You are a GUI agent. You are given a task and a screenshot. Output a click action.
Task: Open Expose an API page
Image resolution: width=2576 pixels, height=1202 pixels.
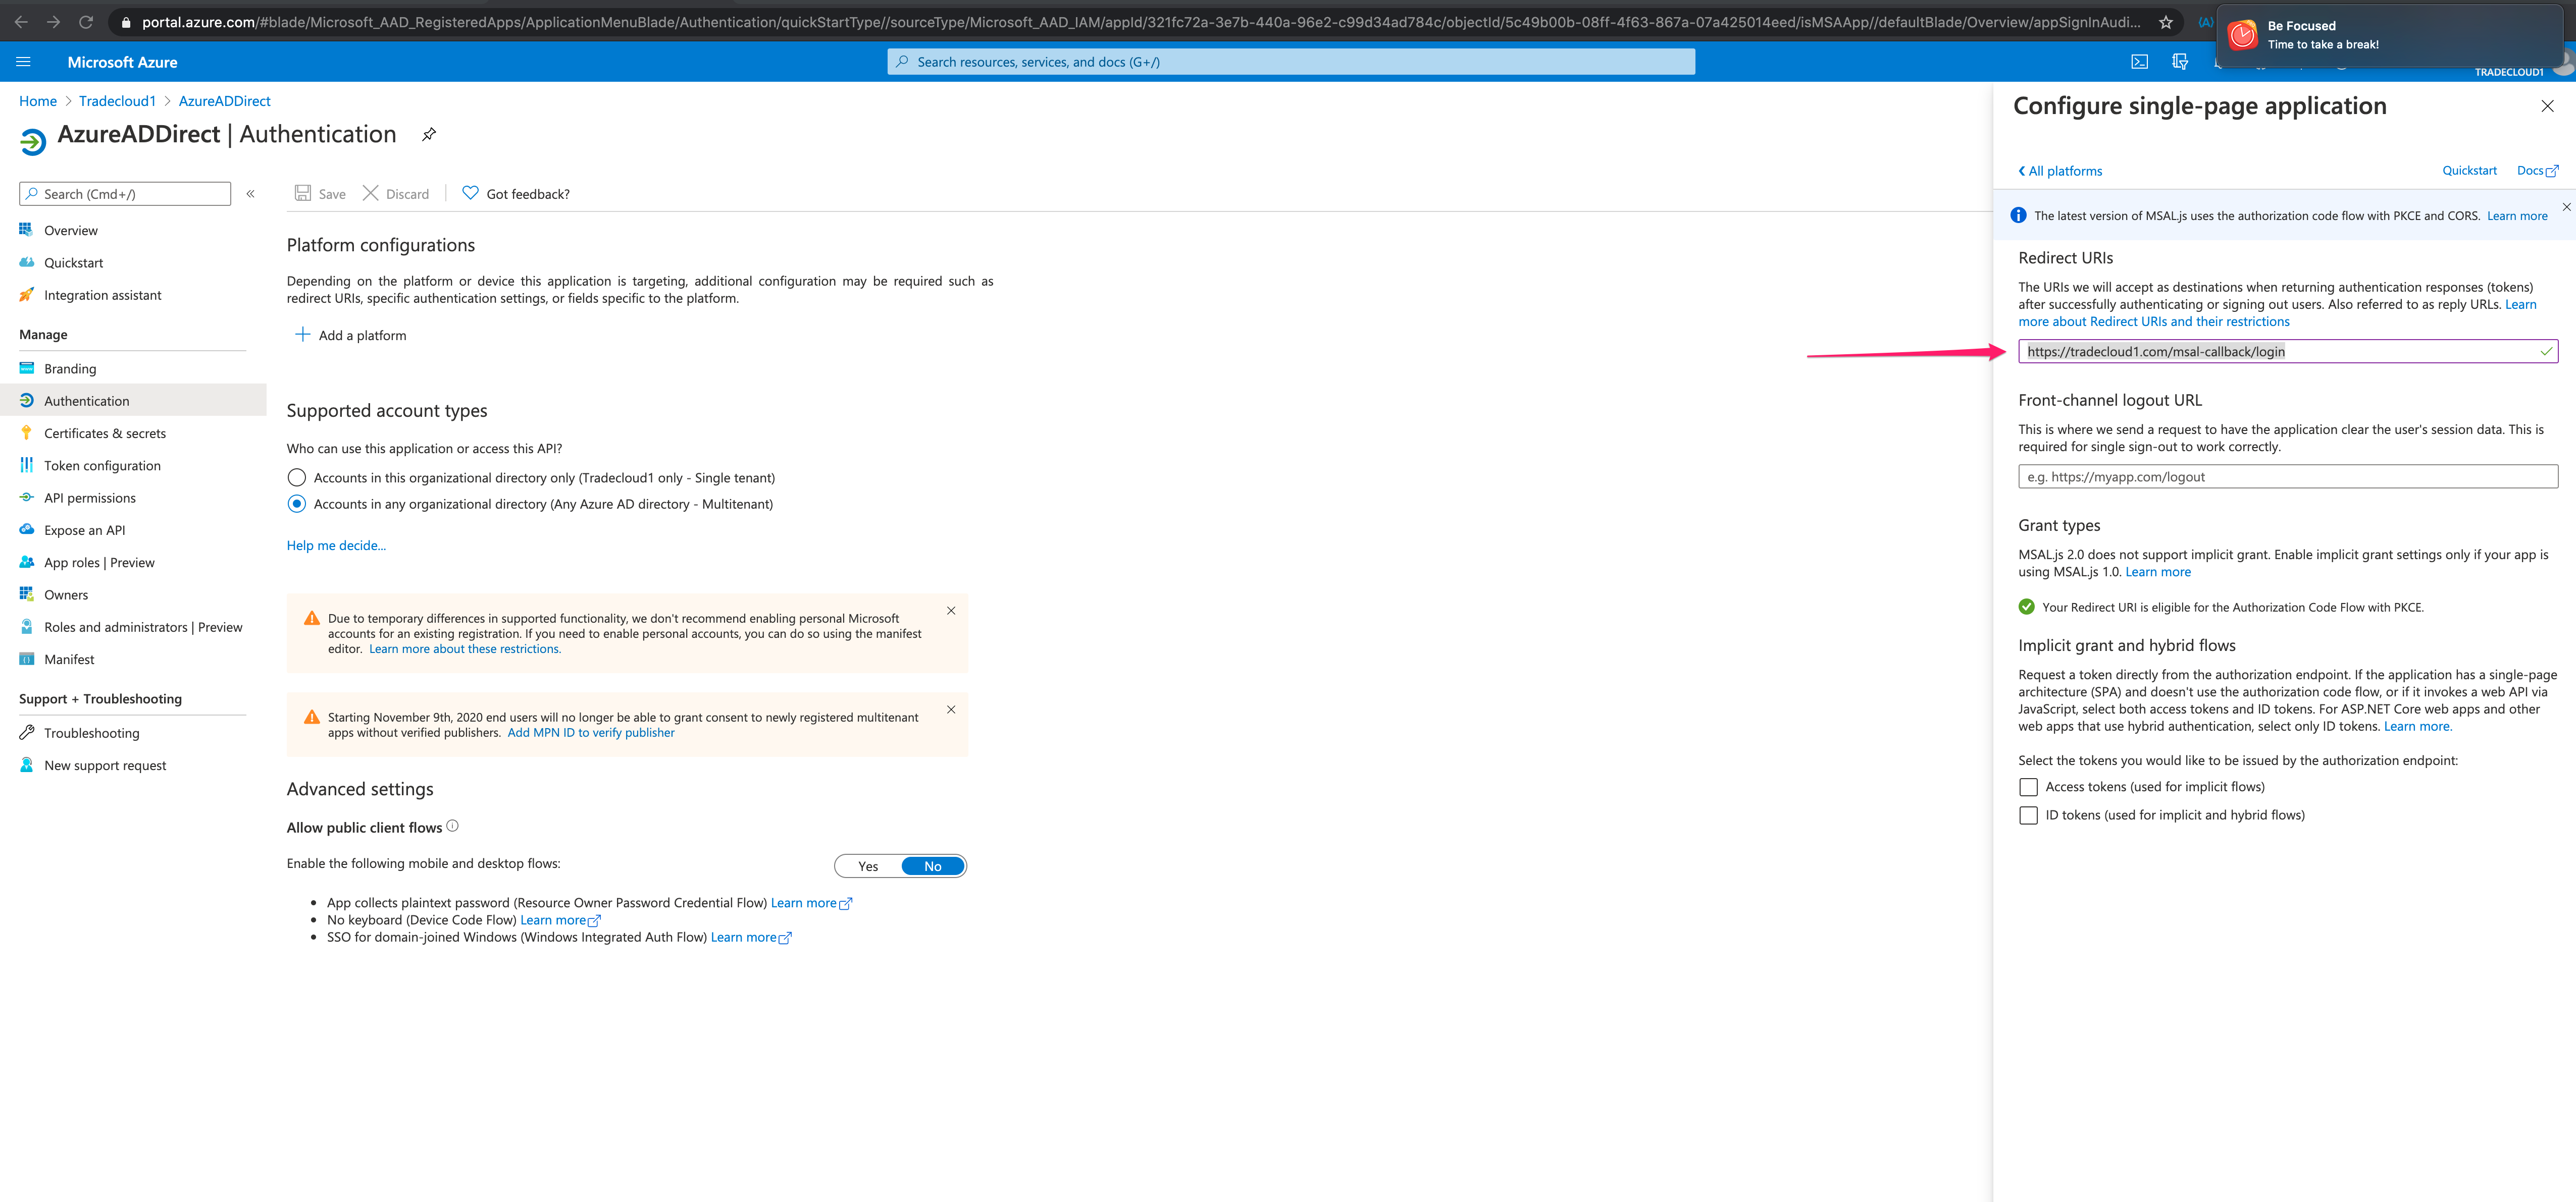84,529
